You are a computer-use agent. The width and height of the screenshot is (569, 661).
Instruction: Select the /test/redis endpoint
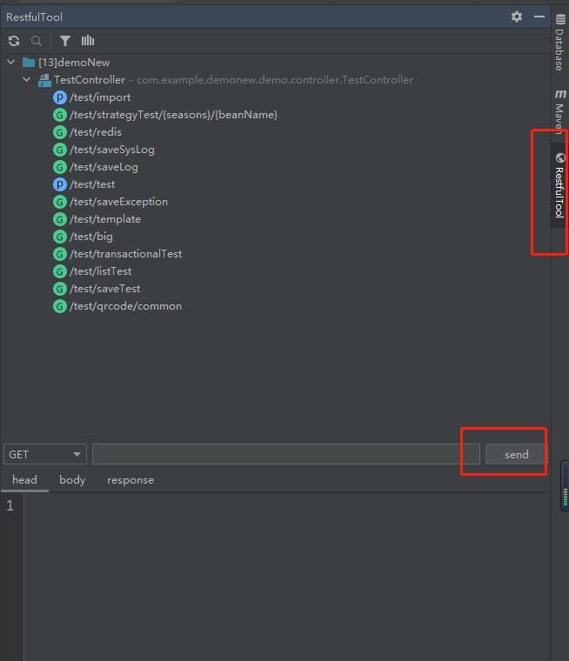click(x=96, y=132)
